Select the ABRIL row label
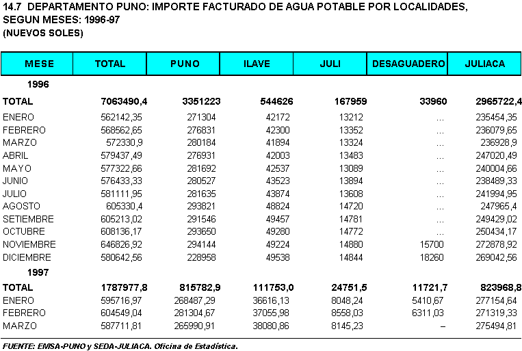Image resolution: width=522 pixels, height=351 pixels. [15, 155]
